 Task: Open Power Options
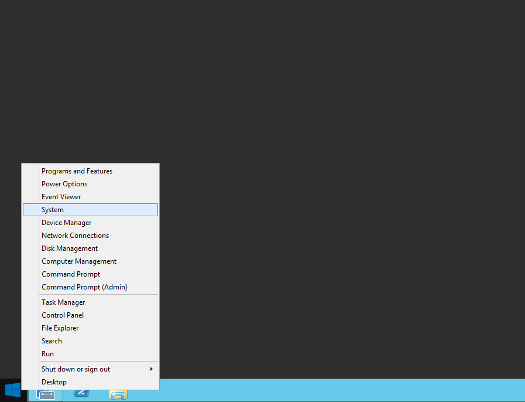[x=64, y=183]
